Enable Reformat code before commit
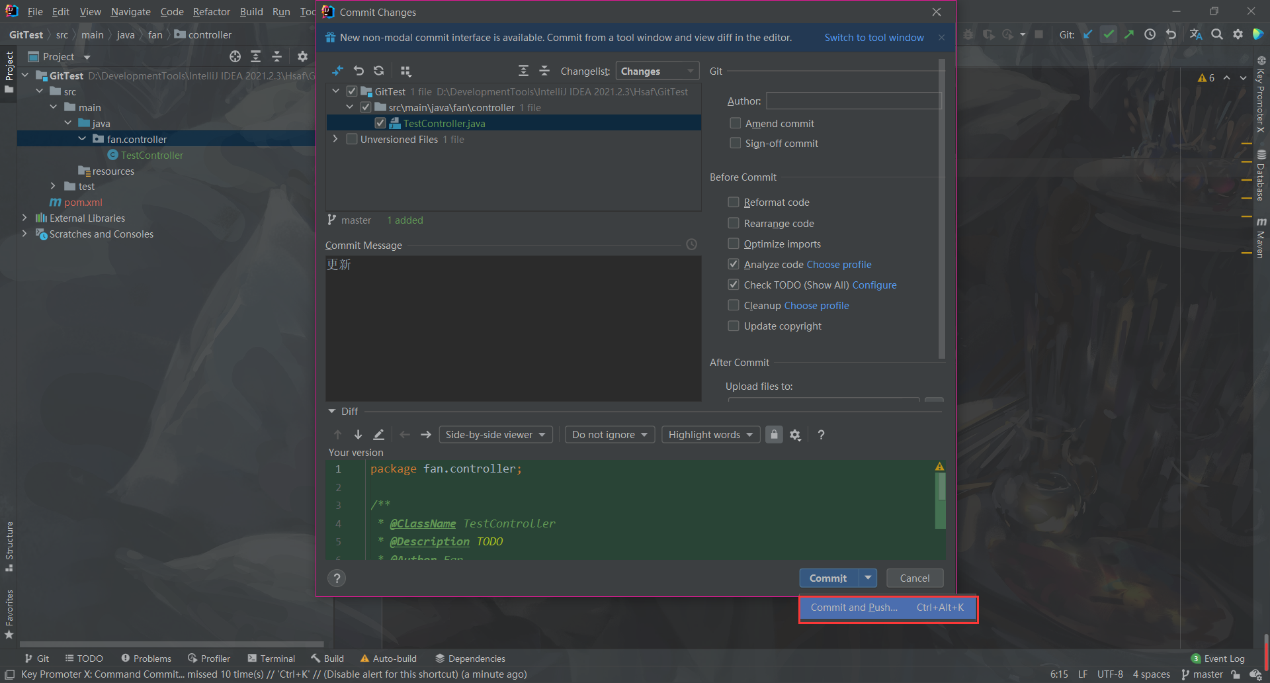Viewport: 1270px width, 683px height. point(734,202)
